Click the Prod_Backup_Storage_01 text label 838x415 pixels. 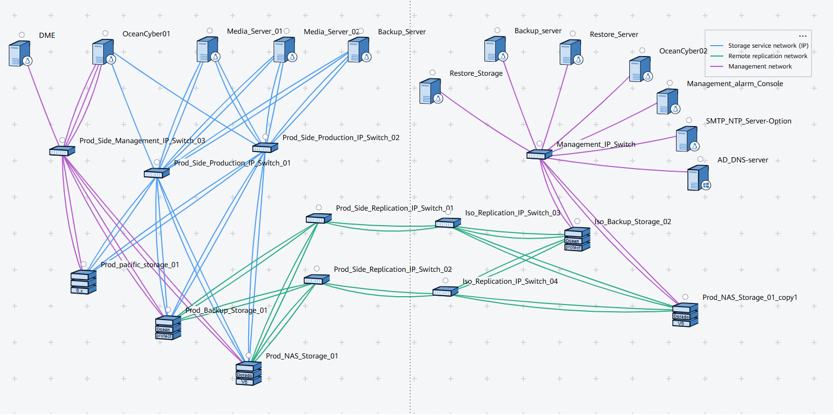click(x=226, y=310)
